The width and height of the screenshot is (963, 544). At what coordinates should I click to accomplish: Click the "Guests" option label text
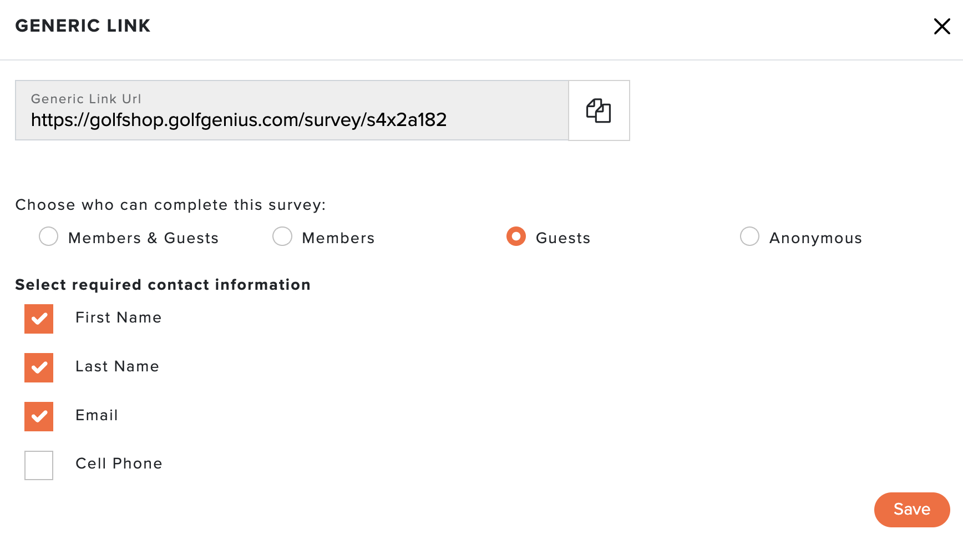tap(563, 238)
